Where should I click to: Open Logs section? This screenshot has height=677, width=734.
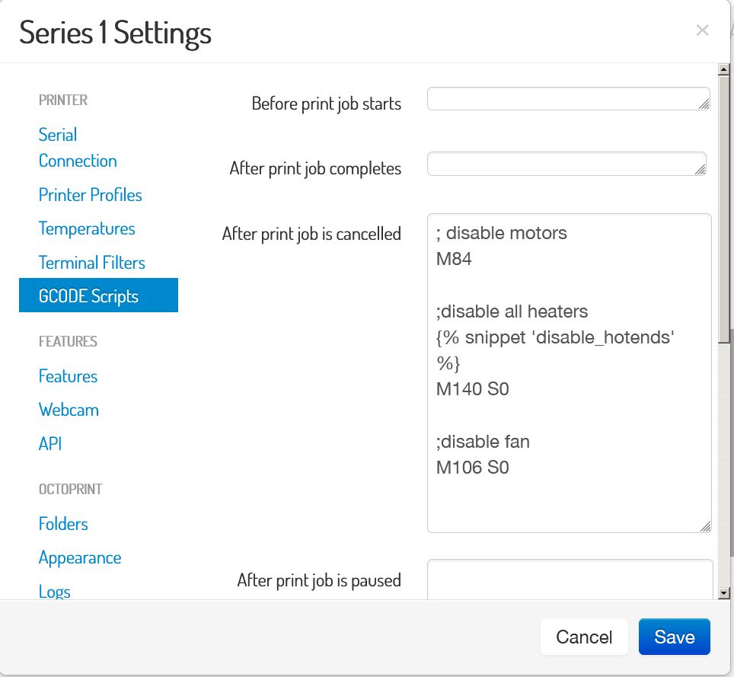(x=54, y=591)
